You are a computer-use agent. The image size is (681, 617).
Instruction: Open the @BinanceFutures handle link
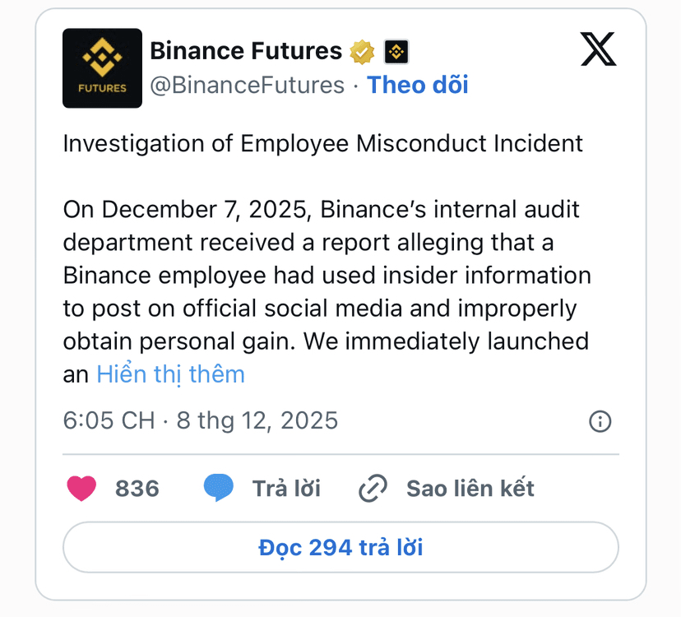click(x=247, y=85)
